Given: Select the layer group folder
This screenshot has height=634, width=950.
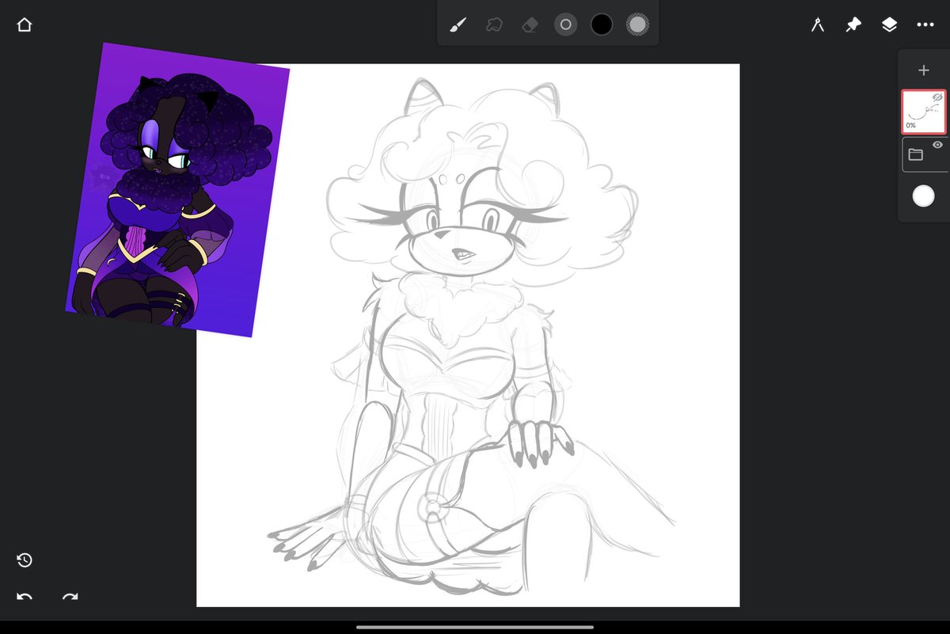Looking at the screenshot, I should pos(916,154).
